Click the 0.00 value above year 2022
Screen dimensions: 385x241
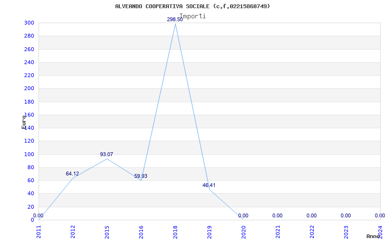coord(311,215)
